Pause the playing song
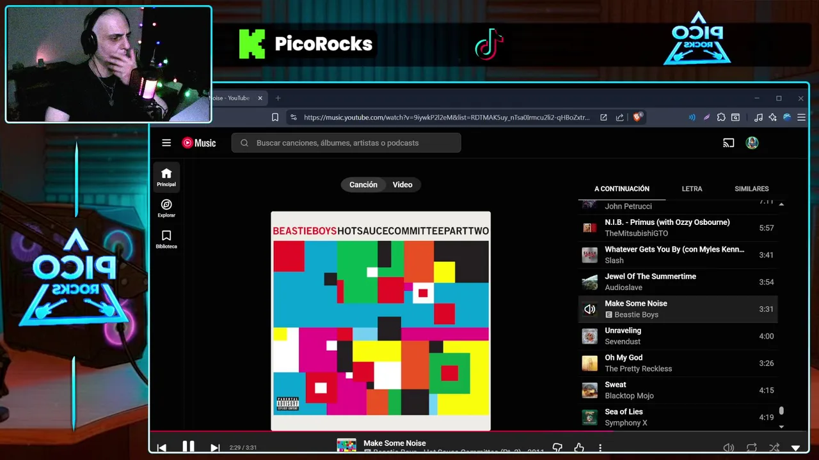The height and width of the screenshot is (460, 819). [x=188, y=447]
